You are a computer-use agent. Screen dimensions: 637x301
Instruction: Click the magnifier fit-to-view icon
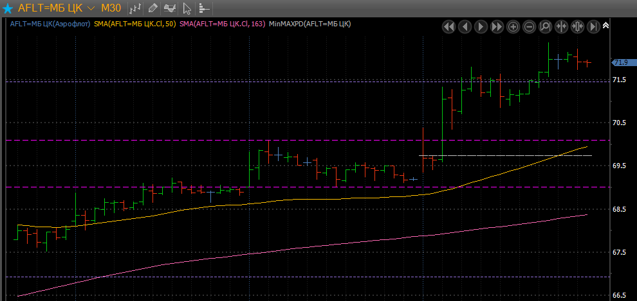click(545, 26)
